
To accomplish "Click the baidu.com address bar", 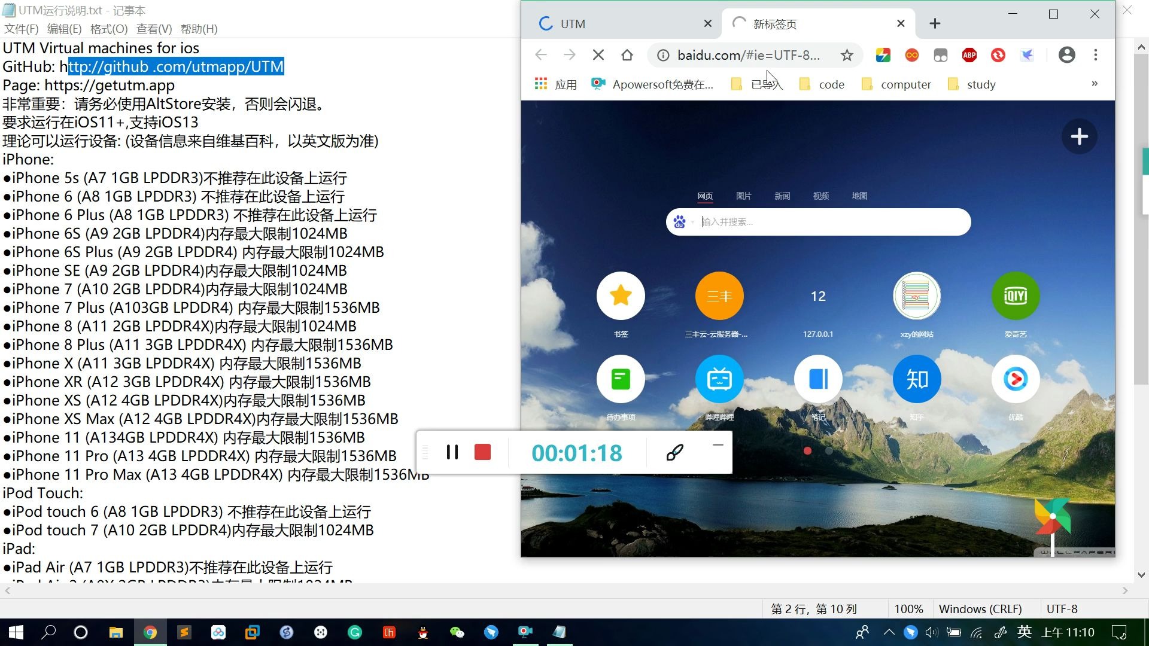I will coord(748,55).
